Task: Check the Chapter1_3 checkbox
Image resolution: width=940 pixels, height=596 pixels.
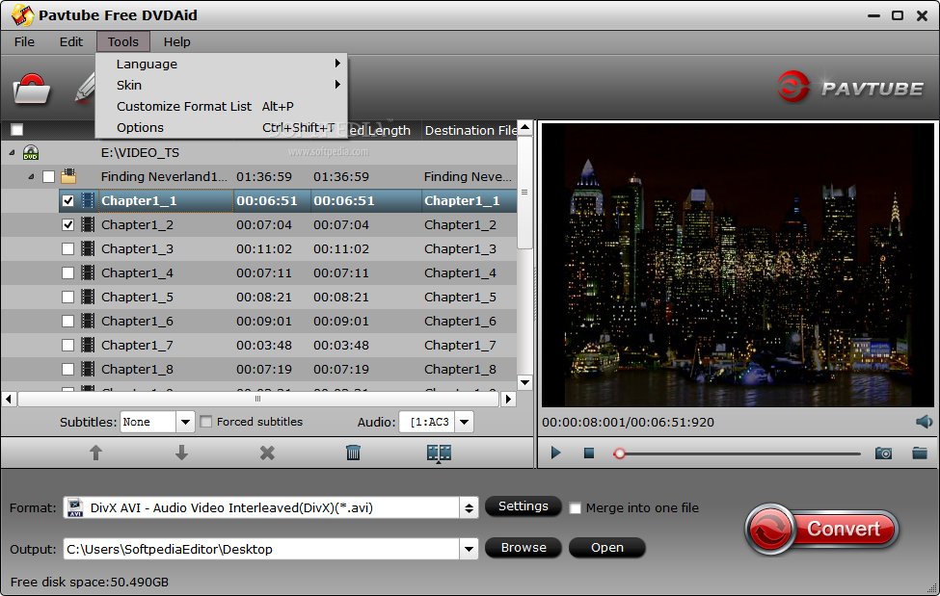Action: pyautogui.click(x=67, y=248)
